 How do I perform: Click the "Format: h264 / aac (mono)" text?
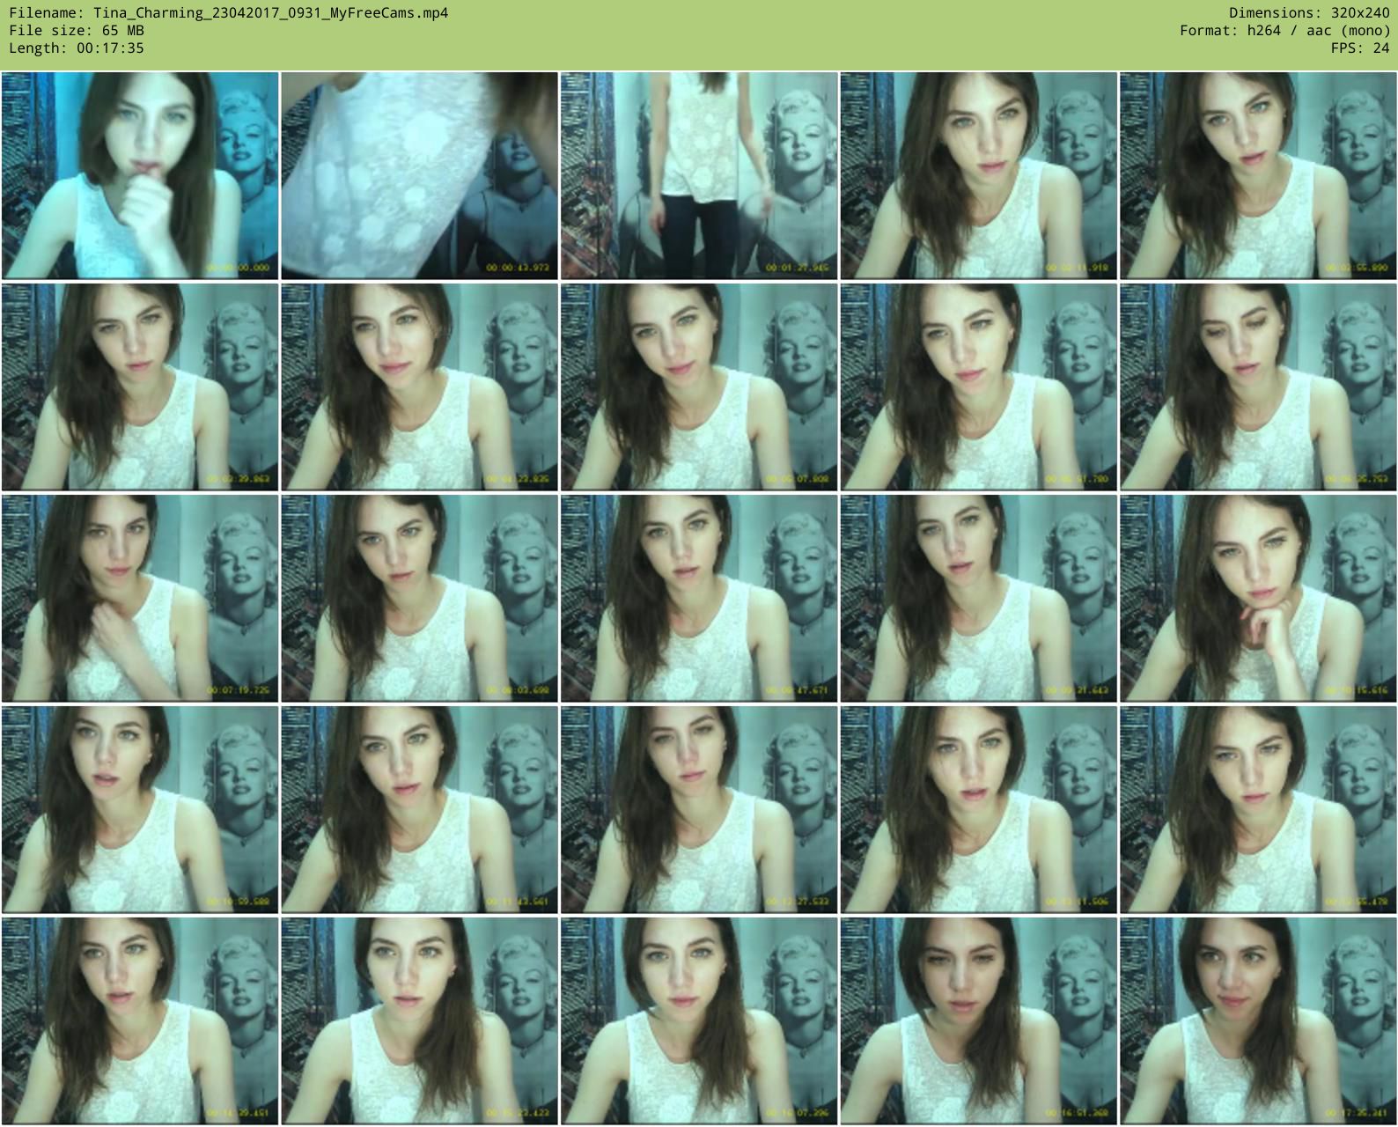[1284, 31]
